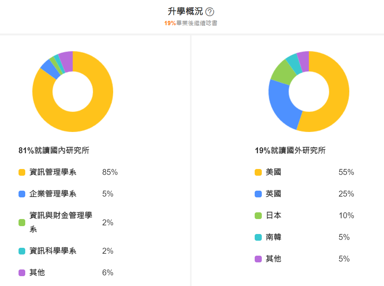Click the blue 英國 legend swatch
Viewport: 384px width, 286px height.
point(259,194)
